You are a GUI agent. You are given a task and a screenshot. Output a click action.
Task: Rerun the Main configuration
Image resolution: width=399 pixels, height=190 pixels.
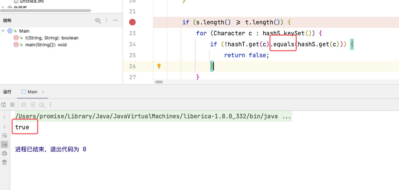[3, 105]
